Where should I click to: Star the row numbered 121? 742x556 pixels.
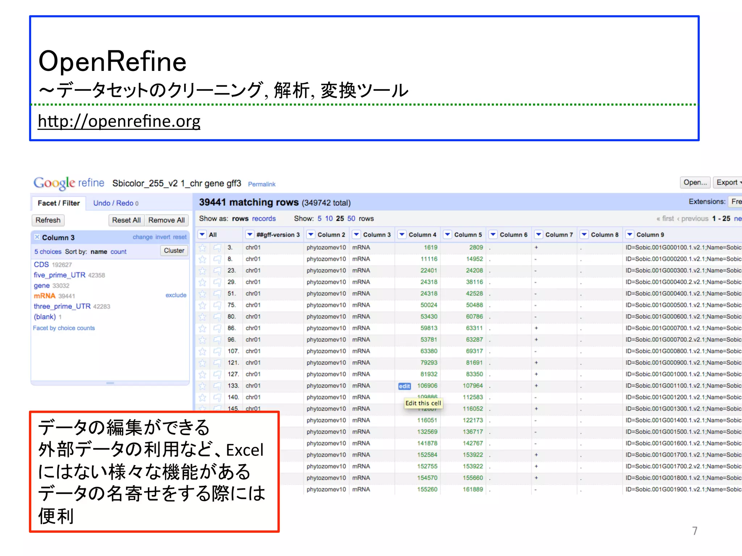(x=203, y=363)
